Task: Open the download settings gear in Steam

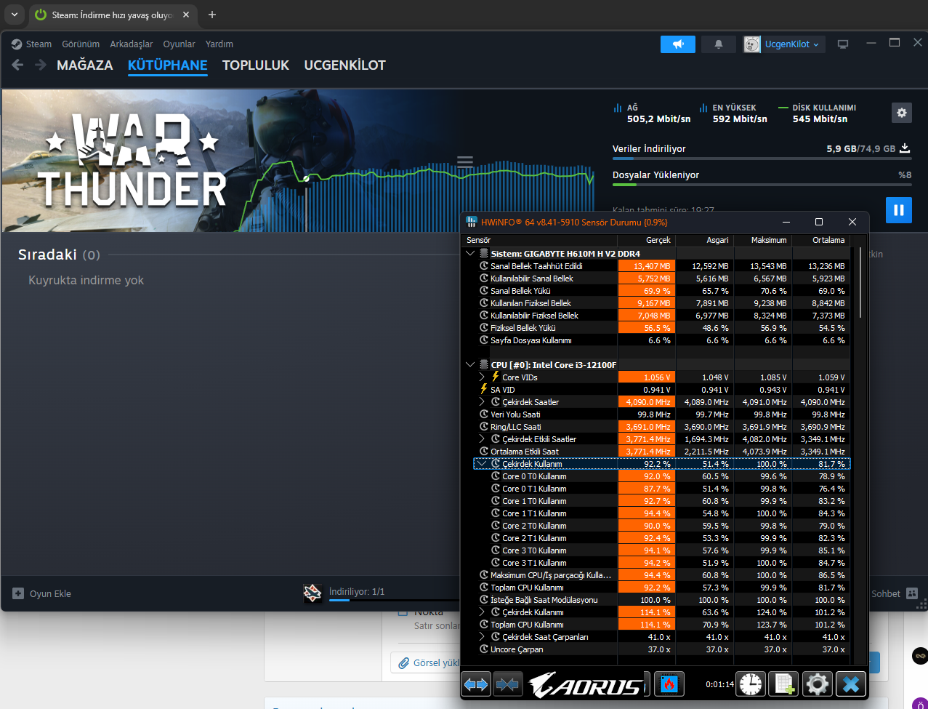Action: [x=902, y=113]
